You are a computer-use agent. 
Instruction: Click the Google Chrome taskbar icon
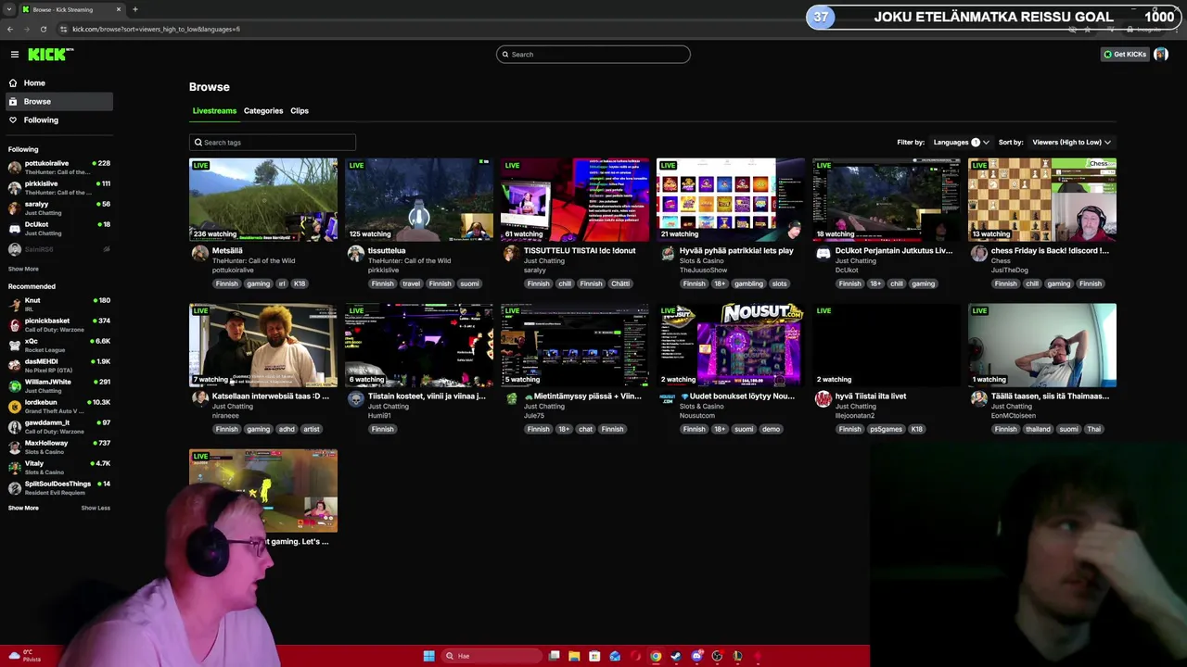pos(656,656)
